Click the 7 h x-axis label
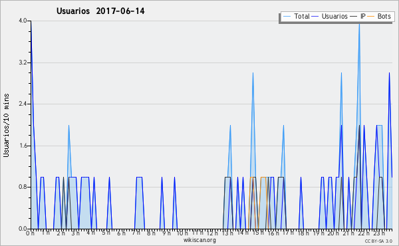Screen dimensions: 399x246 (x=136, y=233)
